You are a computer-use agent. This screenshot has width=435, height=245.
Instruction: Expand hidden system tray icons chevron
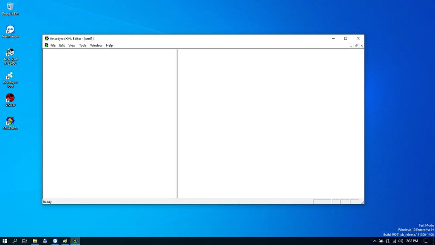375,241
